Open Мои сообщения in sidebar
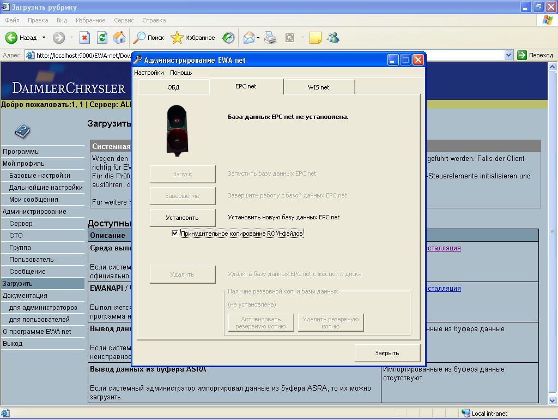The width and height of the screenshot is (558, 419). (x=33, y=200)
